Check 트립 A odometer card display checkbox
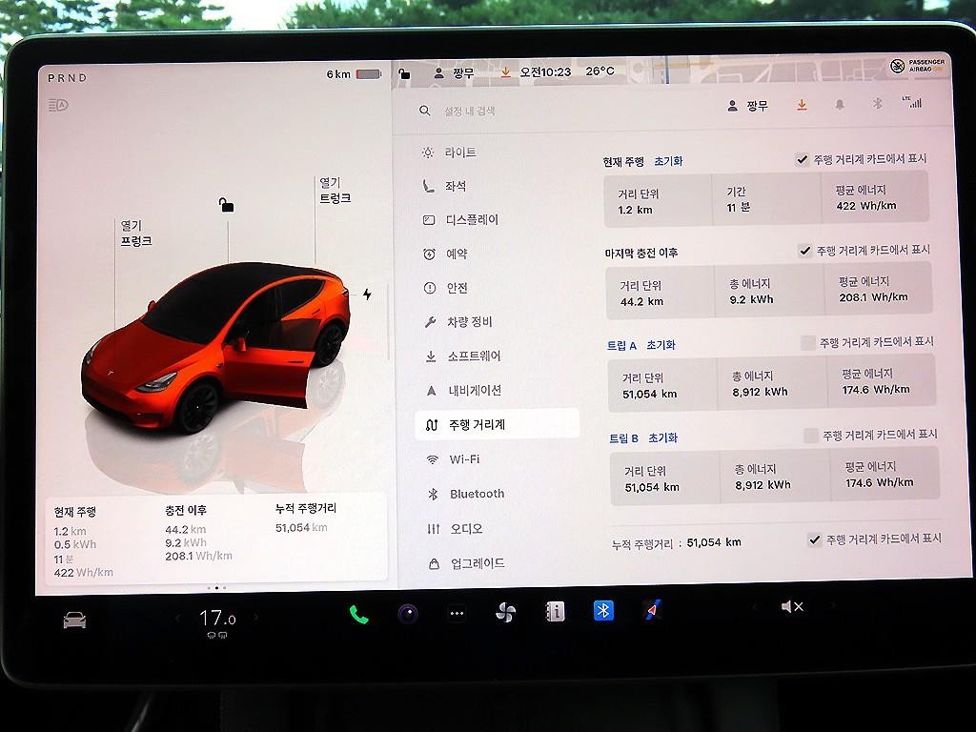Screen dimensions: 976x732 pyautogui.click(x=808, y=343)
